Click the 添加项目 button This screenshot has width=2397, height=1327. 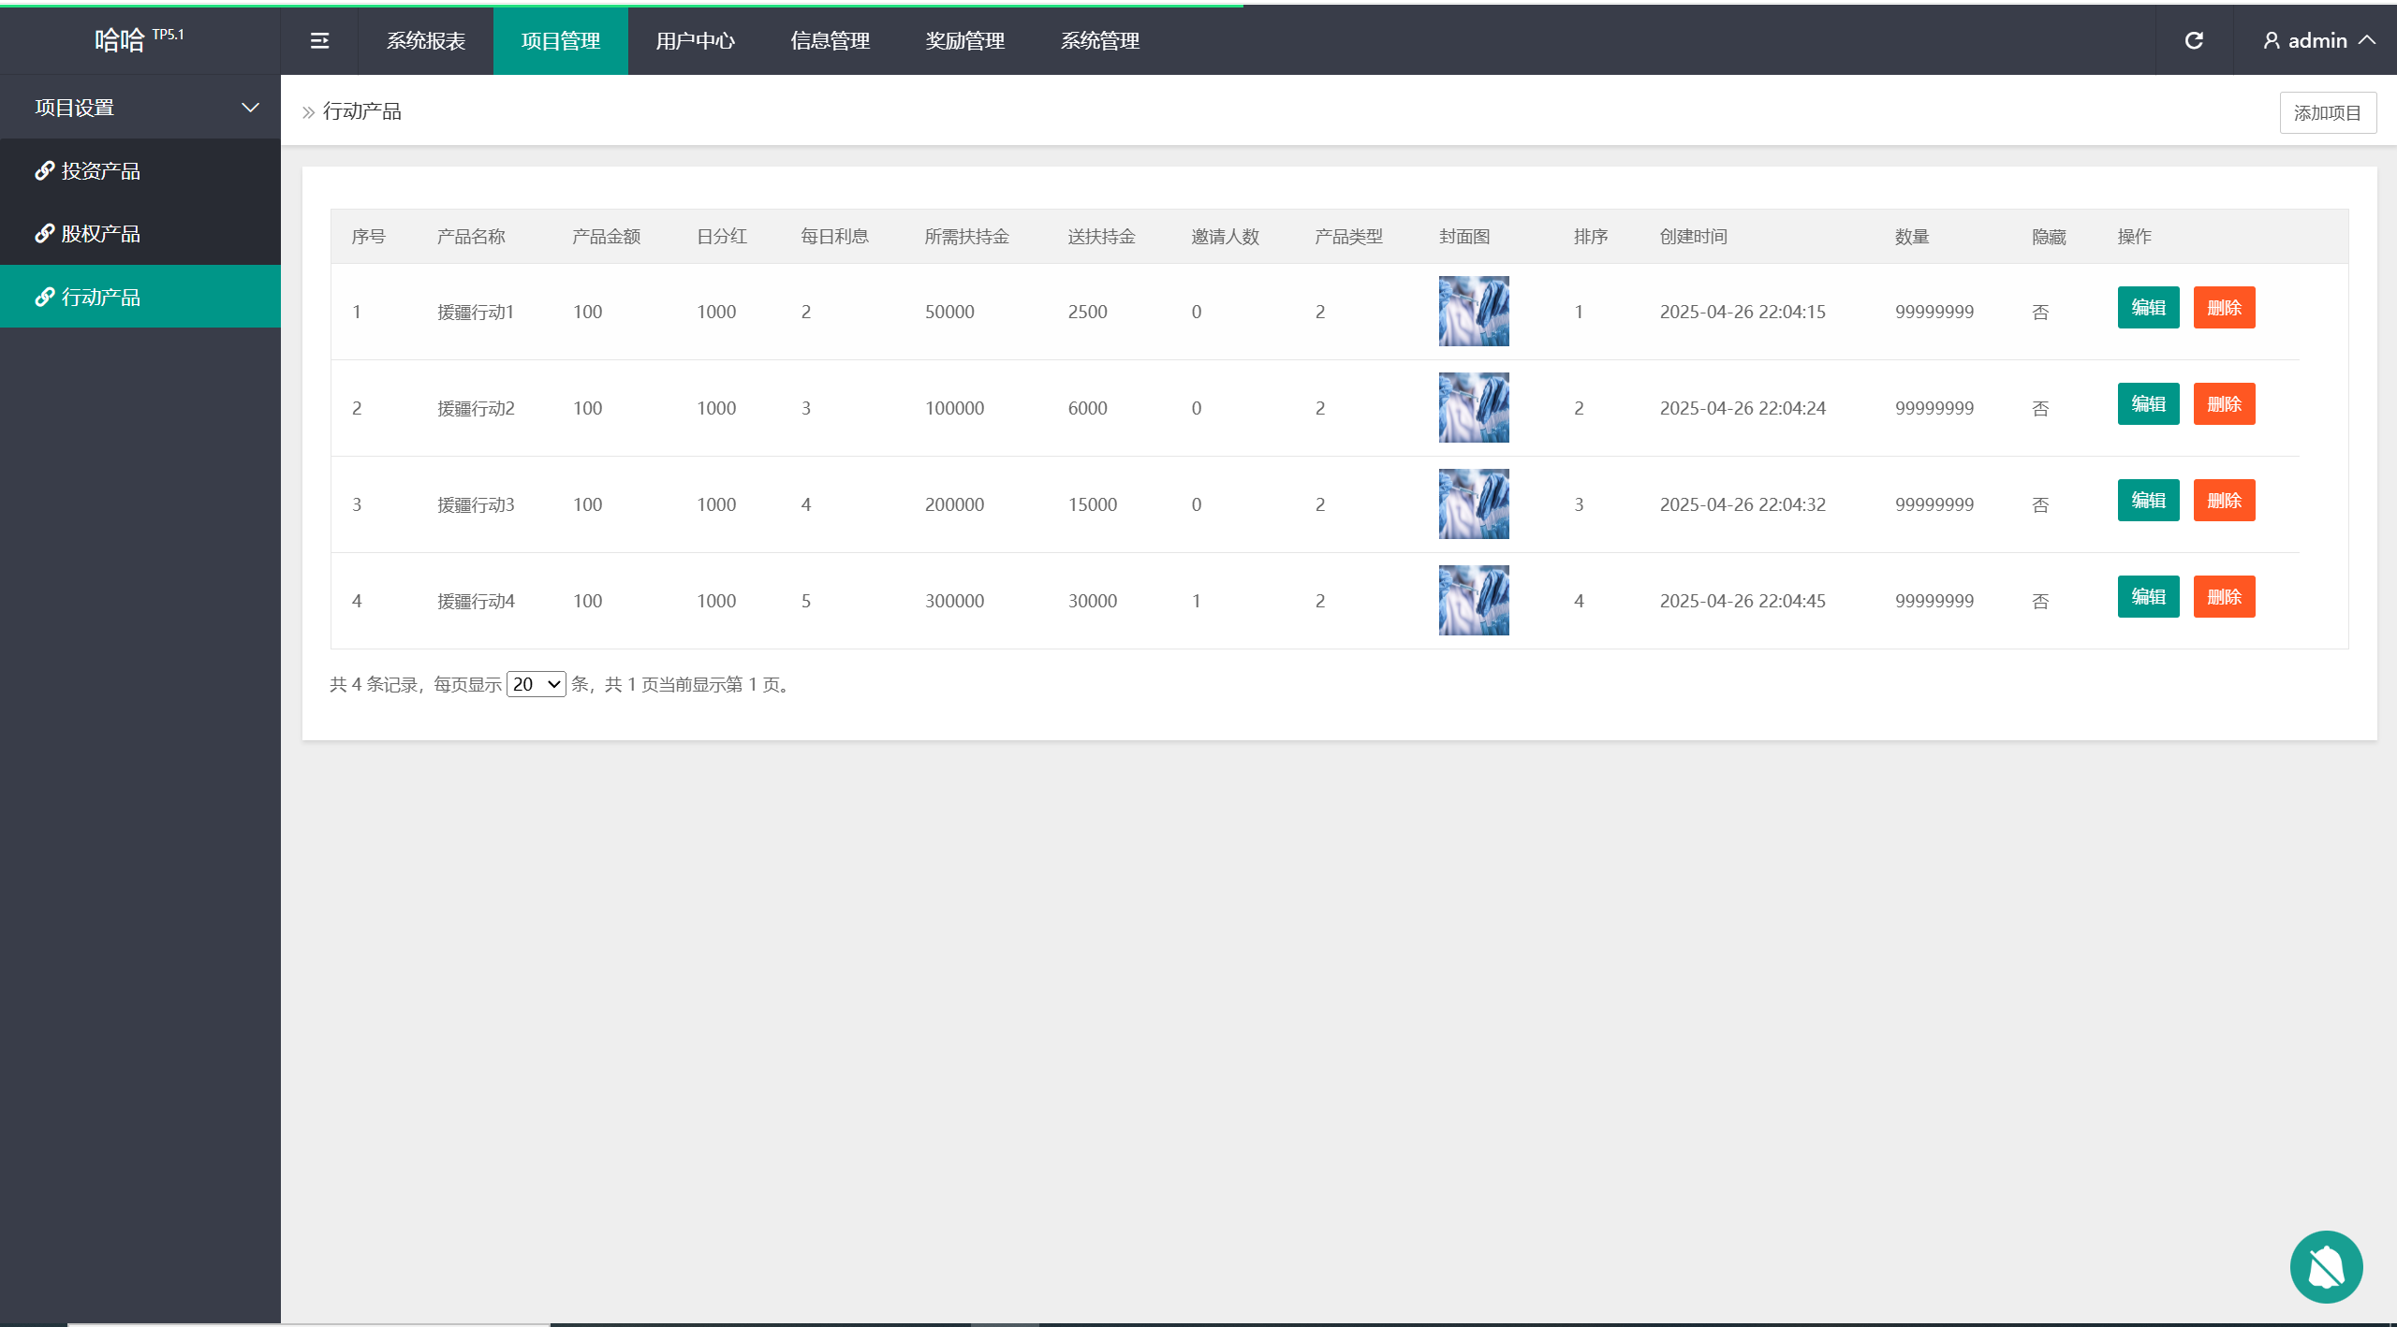point(2327,112)
